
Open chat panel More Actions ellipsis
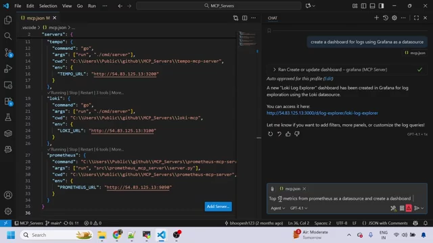pyautogui.click(x=403, y=18)
